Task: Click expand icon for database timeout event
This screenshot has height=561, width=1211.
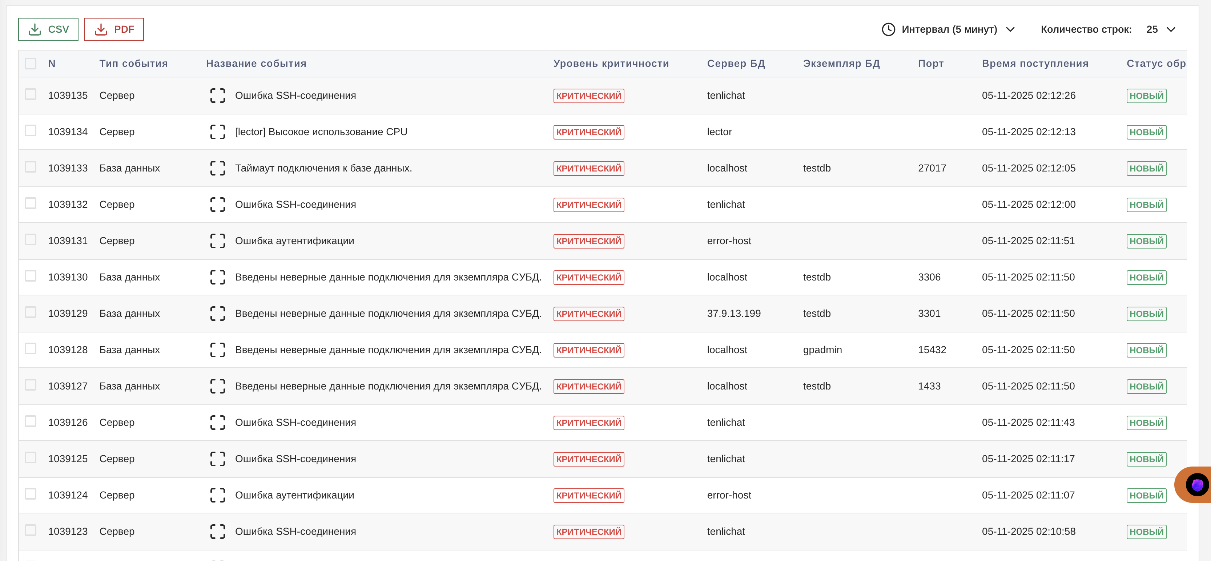Action: tap(217, 168)
